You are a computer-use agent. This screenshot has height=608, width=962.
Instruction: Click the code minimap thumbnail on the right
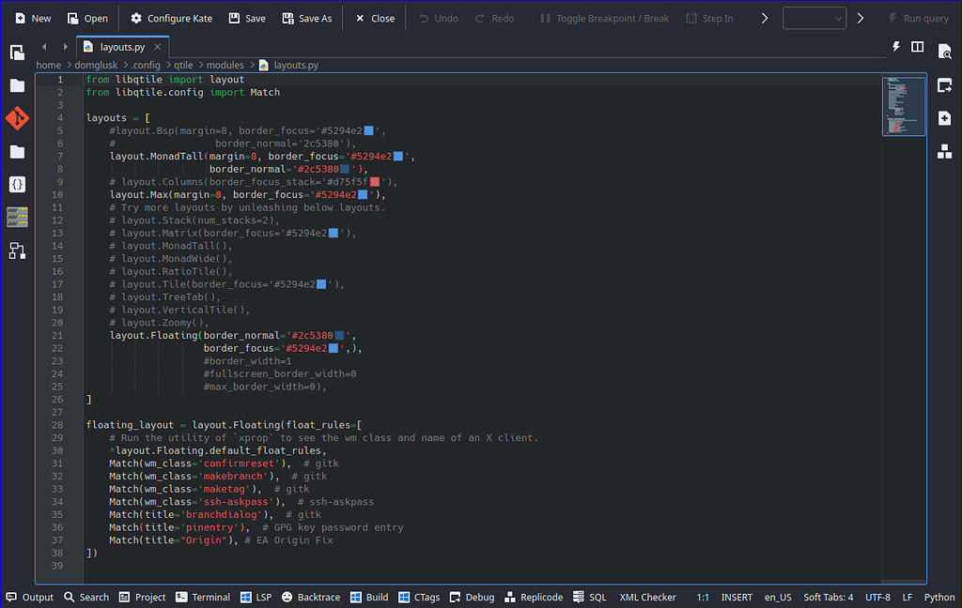point(903,105)
